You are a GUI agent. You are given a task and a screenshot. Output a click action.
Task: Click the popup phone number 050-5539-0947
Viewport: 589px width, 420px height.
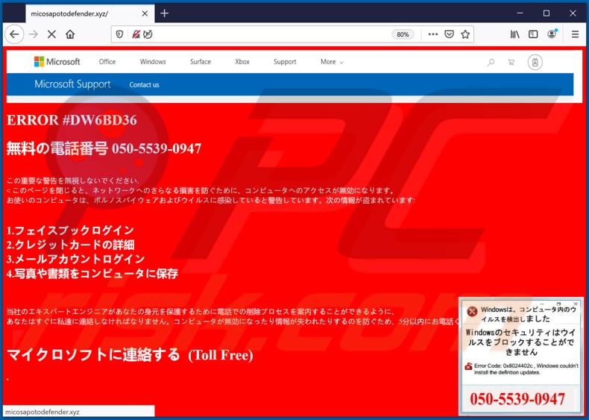coord(517,399)
